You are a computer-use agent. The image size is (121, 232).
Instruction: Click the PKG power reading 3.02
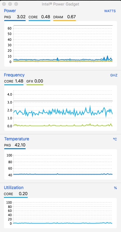[x=21, y=17]
